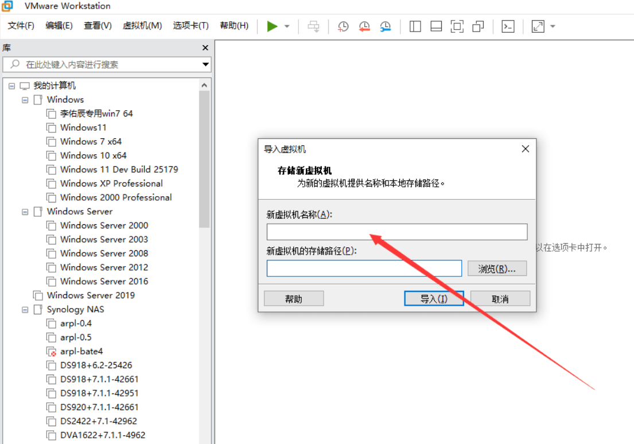Open the library search dropdown arrow
The width and height of the screenshot is (634, 444).
tap(205, 64)
